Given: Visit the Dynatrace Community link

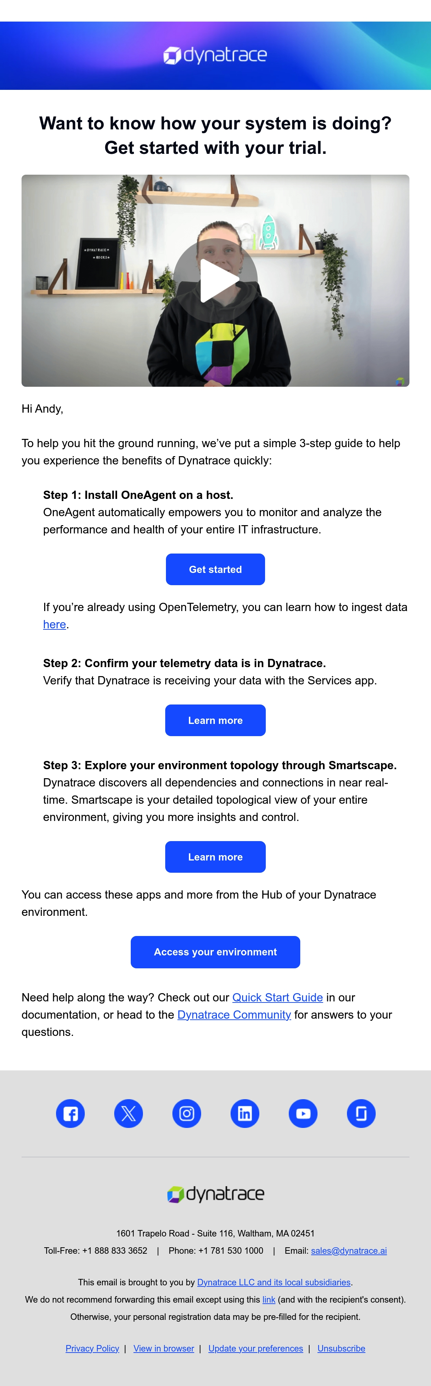Looking at the screenshot, I should point(234,1015).
